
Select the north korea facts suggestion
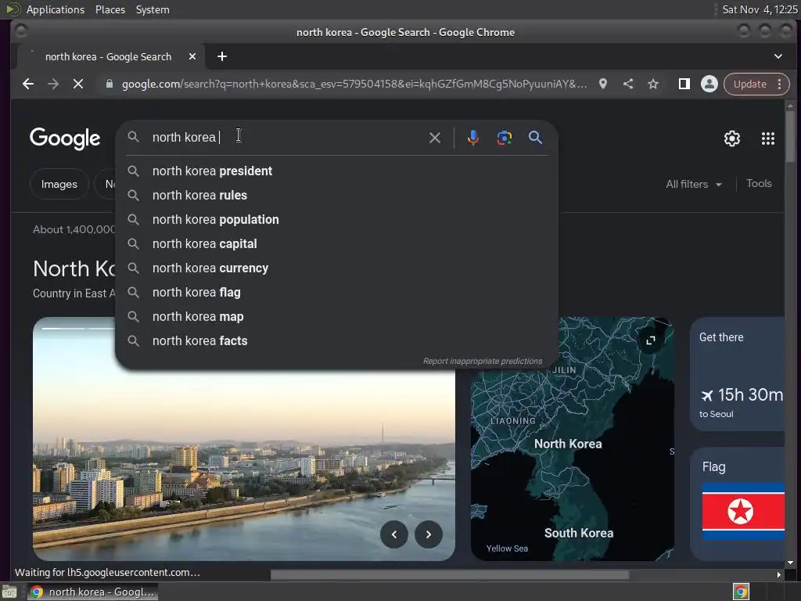pyautogui.click(x=336, y=341)
